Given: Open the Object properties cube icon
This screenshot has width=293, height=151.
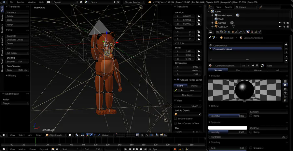Looking at the screenshot, I should [x=233, y=32].
